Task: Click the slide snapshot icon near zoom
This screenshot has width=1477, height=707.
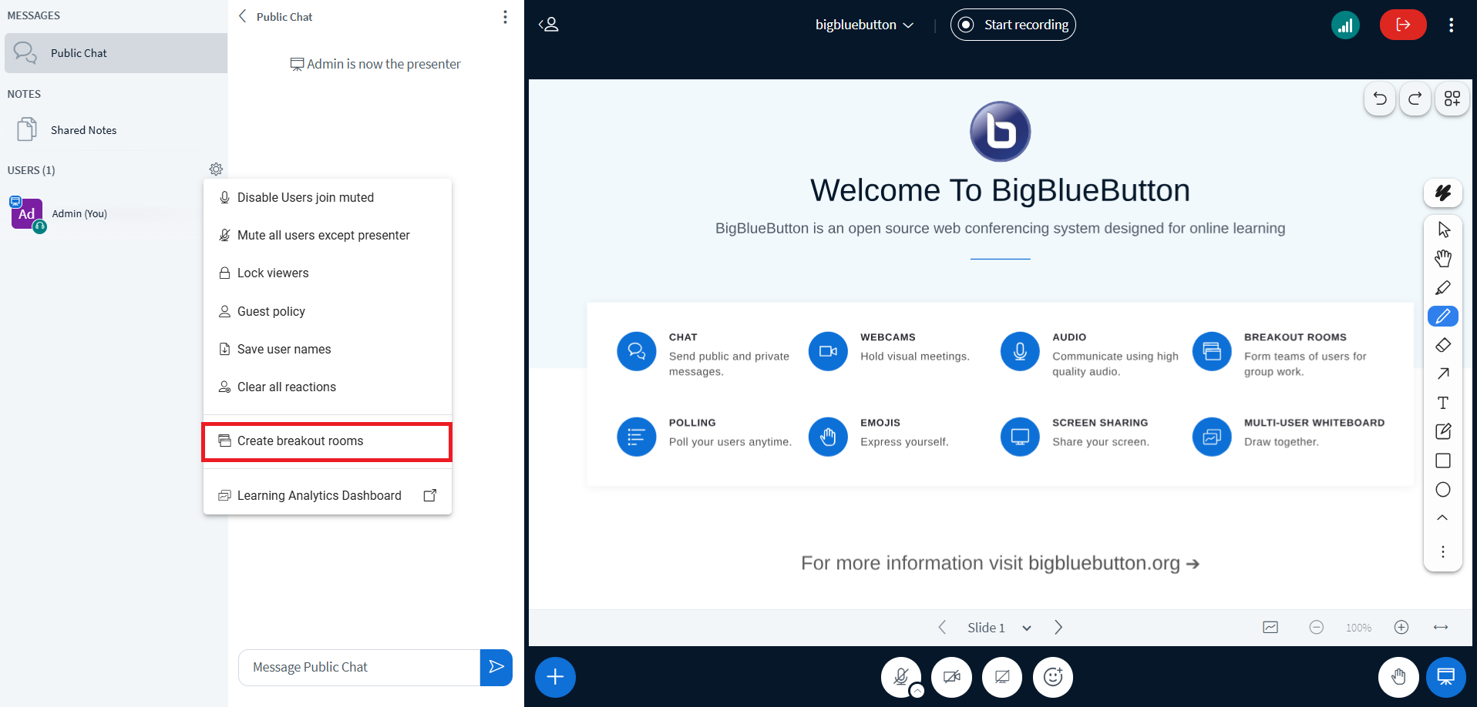Action: 1270,628
